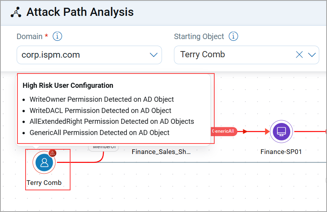Select the Terry Comb user node icon
Image resolution: width=327 pixels, height=212 pixels.
[44, 162]
